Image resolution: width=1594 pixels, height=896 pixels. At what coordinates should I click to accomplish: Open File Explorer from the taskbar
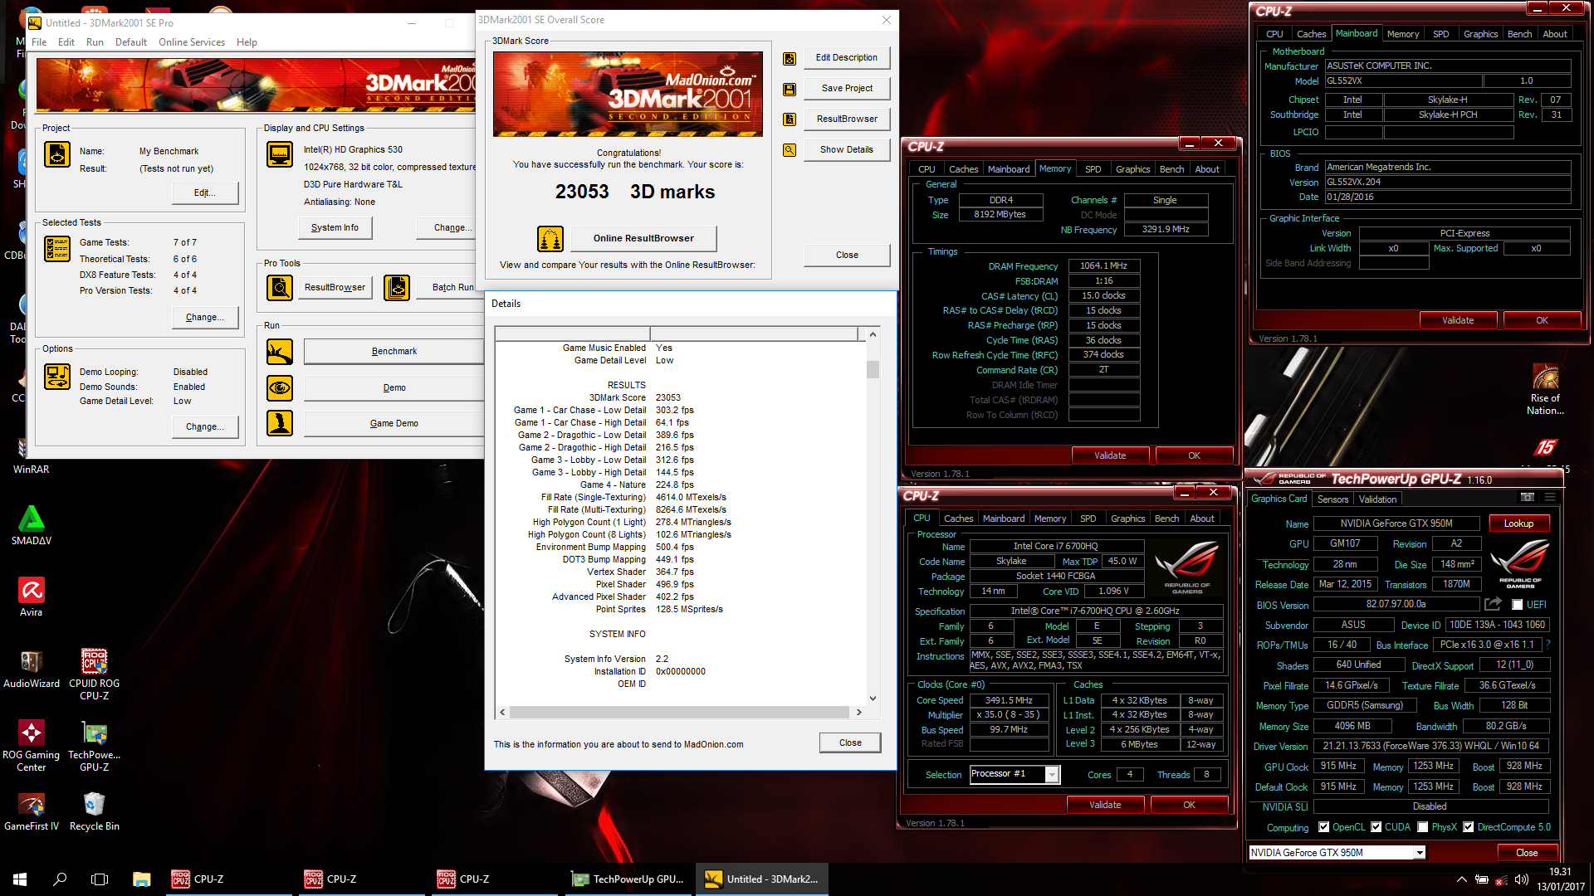click(141, 879)
